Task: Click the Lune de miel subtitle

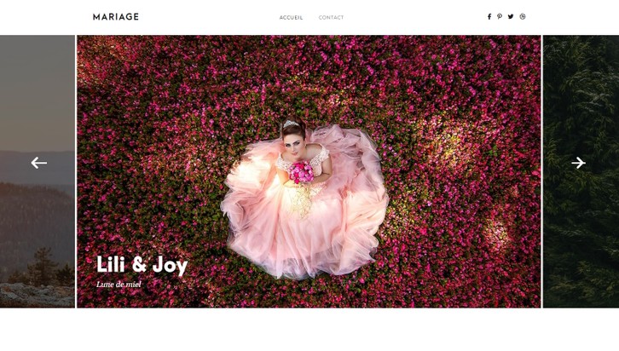Action: (x=119, y=284)
